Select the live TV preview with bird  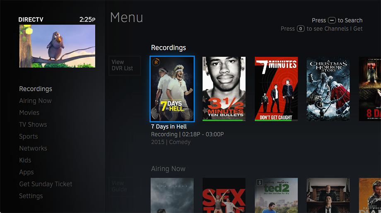coord(57,46)
